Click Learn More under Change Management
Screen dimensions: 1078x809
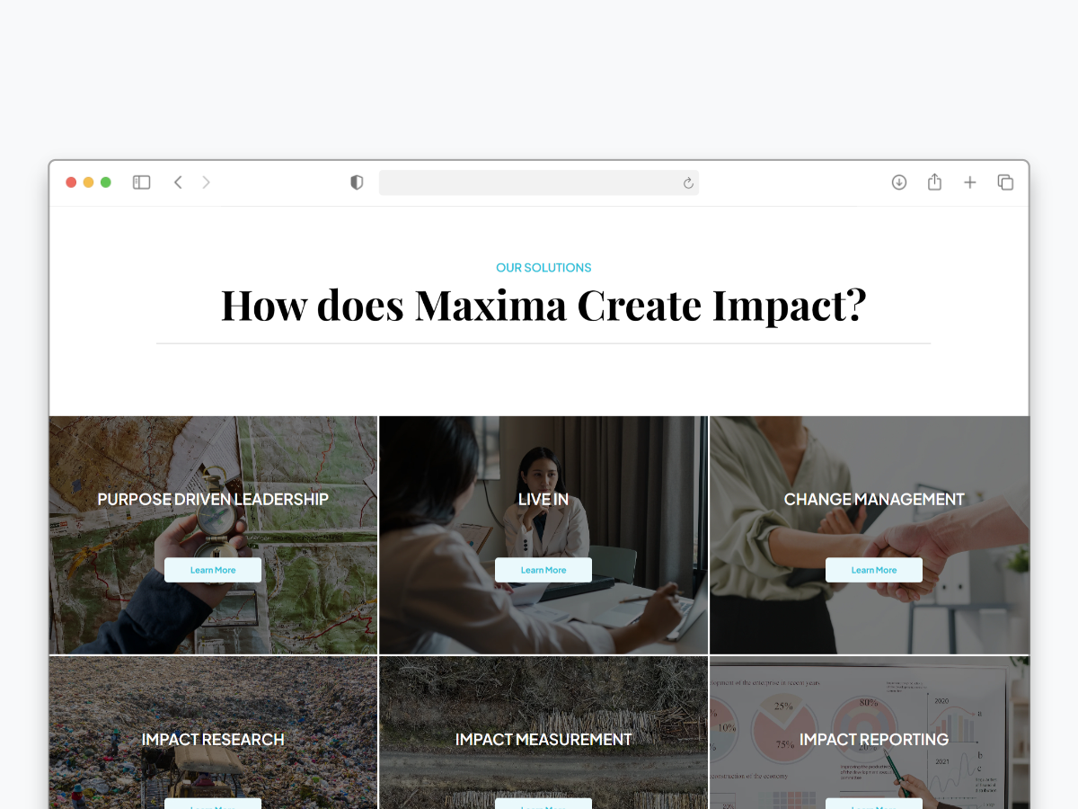[x=874, y=570]
